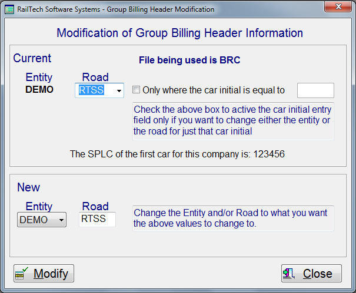Click the checklist icon on the Modify button
The width and height of the screenshot is (356, 293).
[x=22, y=274]
